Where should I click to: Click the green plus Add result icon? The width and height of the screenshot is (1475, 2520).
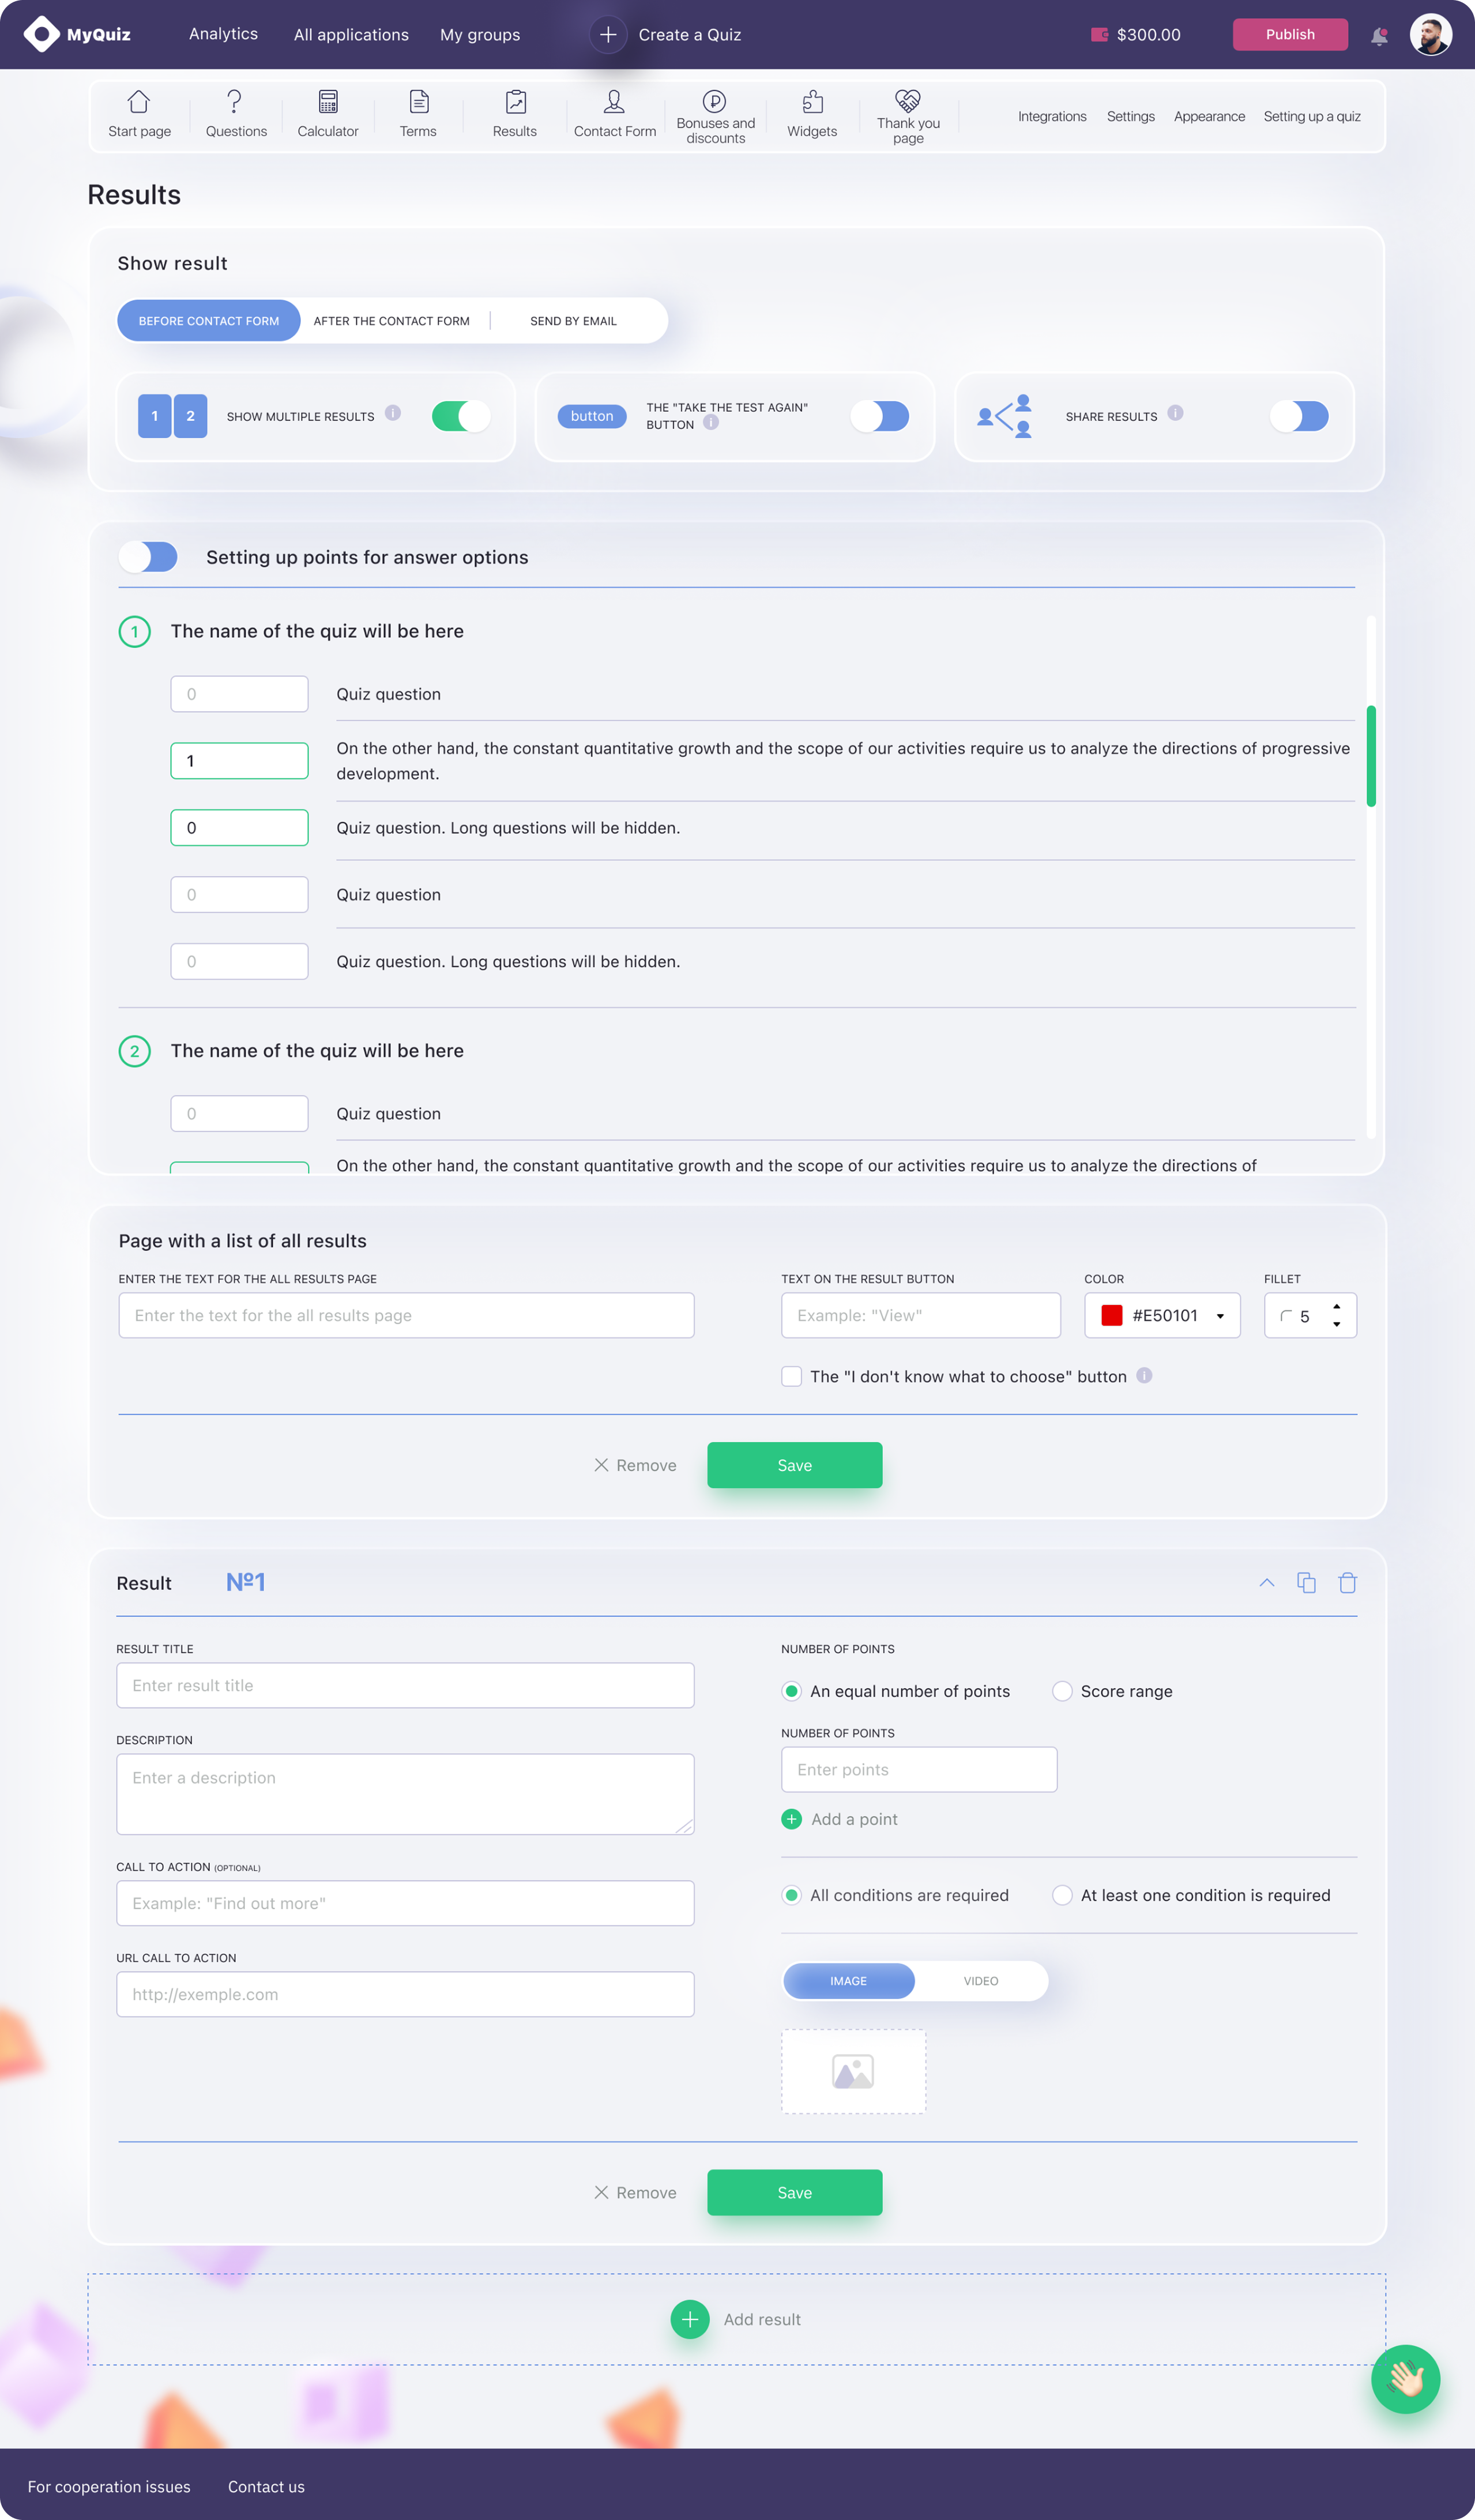coord(690,2319)
